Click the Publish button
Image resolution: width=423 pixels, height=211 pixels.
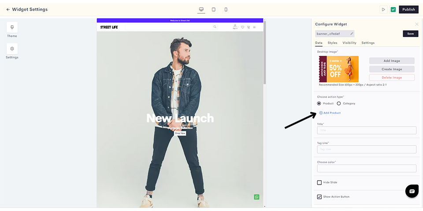coord(409,9)
